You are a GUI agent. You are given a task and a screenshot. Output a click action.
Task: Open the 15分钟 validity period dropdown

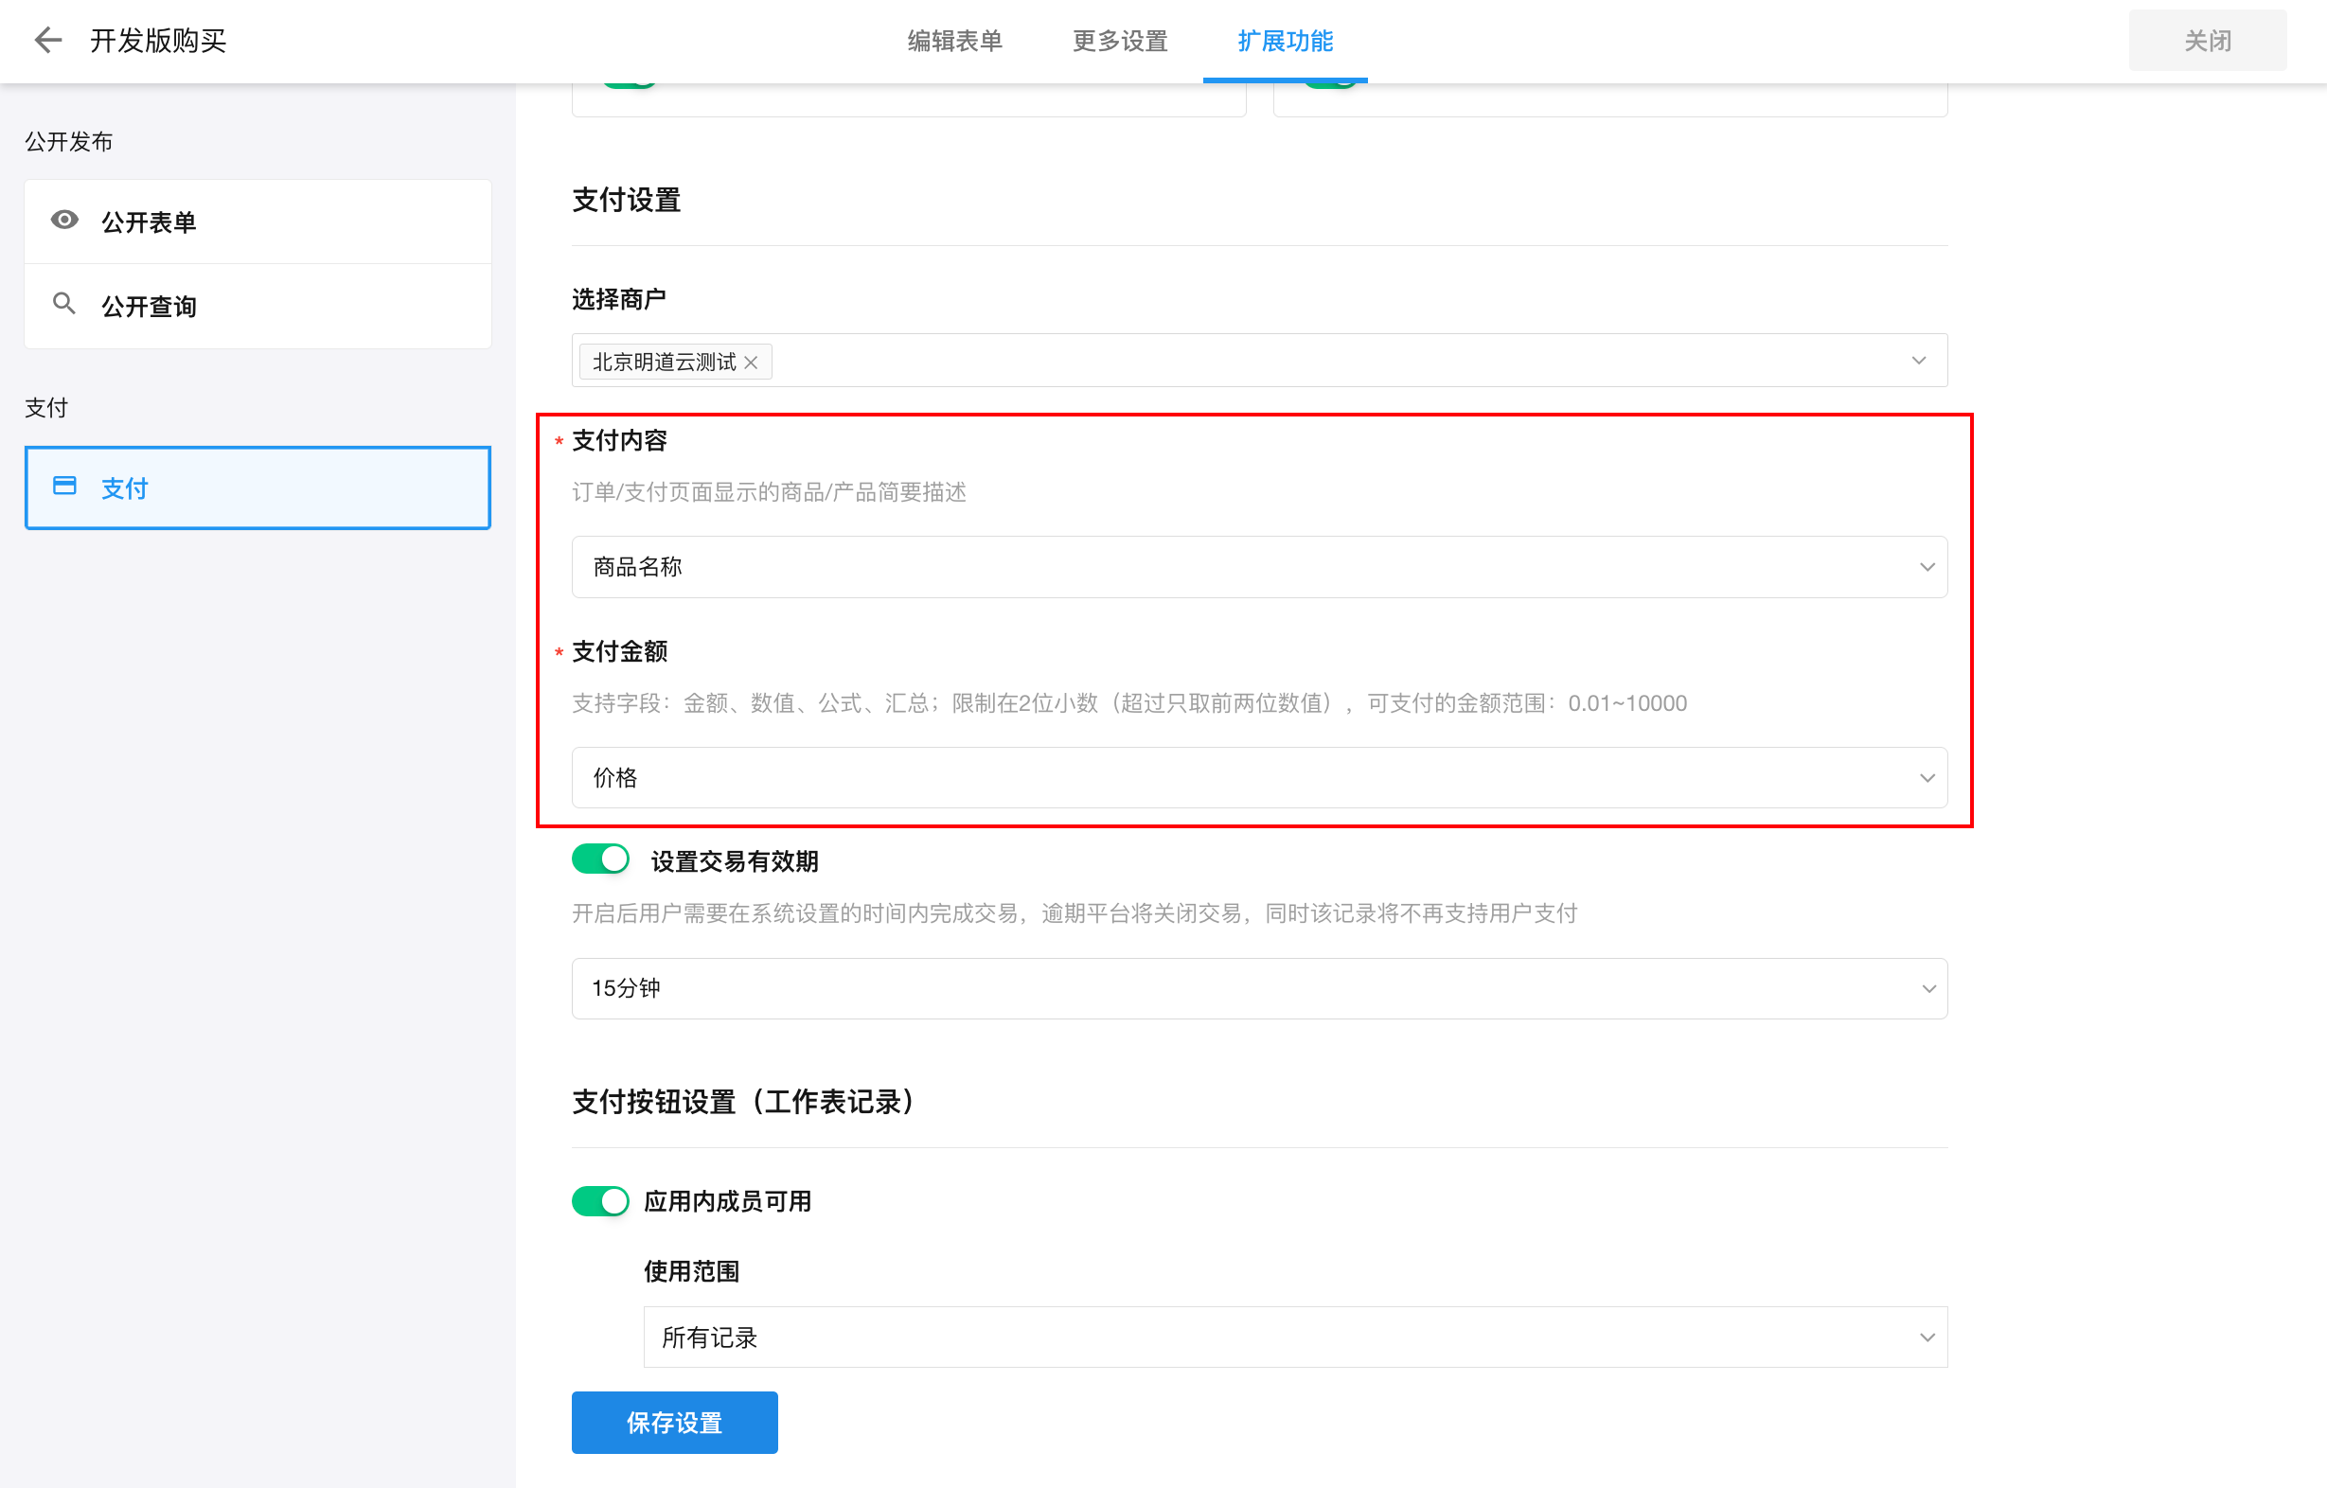(x=1258, y=988)
